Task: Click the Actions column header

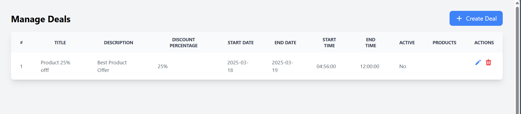Action: [x=484, y=43]
